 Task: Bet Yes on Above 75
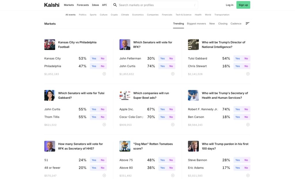pos(162,160)
